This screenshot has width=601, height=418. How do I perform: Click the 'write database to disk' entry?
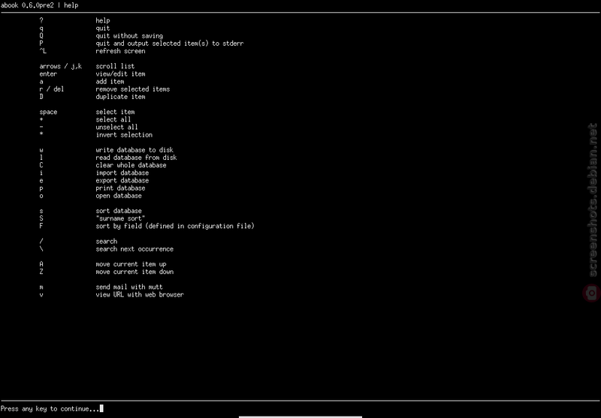pyautogui.click(x=134, y=150)
